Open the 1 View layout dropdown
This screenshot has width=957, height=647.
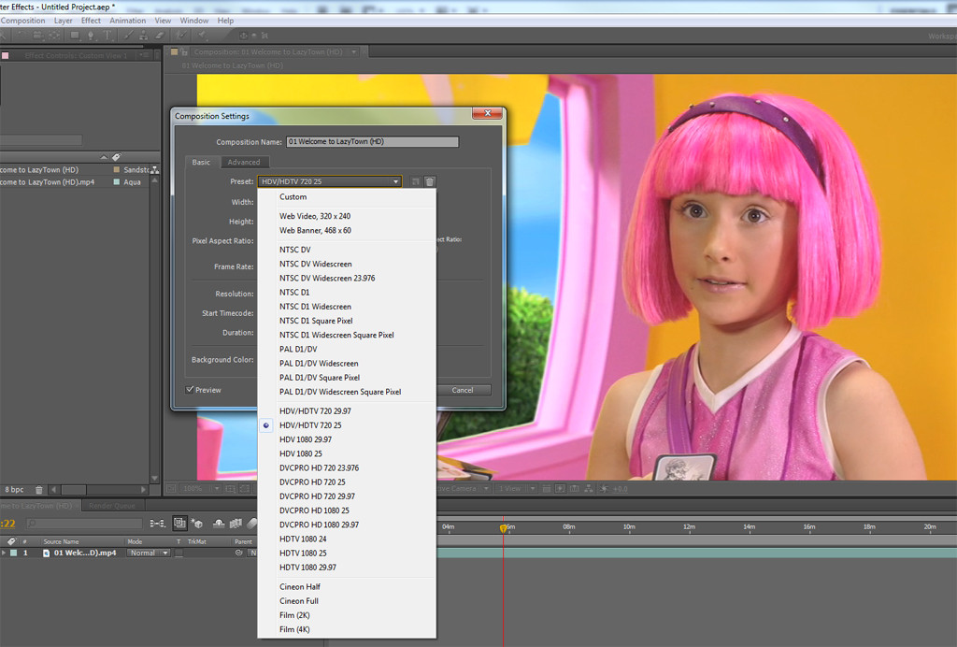(516, 489)
